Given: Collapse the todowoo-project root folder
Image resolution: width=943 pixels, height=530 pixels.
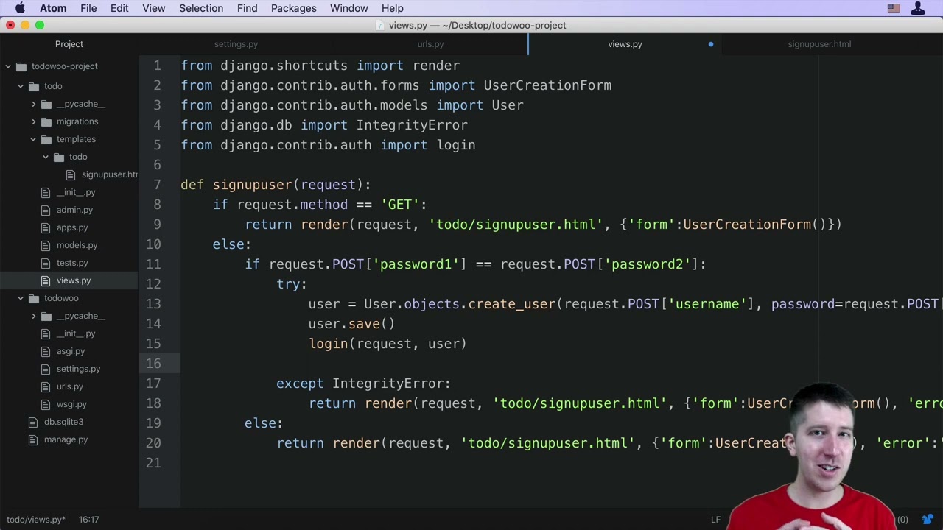Looking at the screenshot, I should (8, 66).
